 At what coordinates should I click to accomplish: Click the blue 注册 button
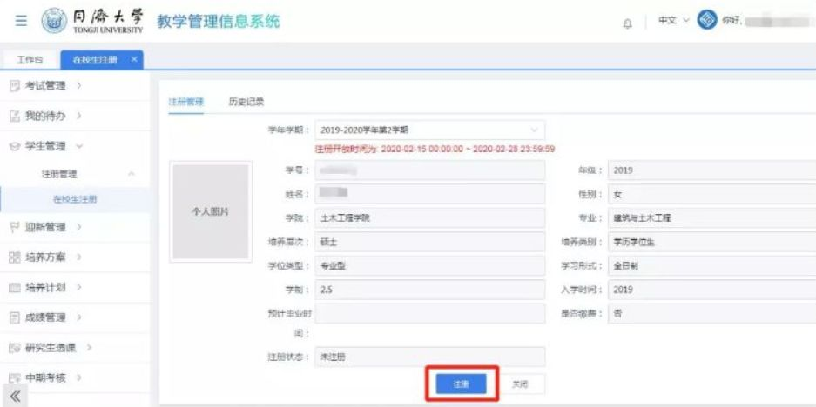click(x=461, y=384)
